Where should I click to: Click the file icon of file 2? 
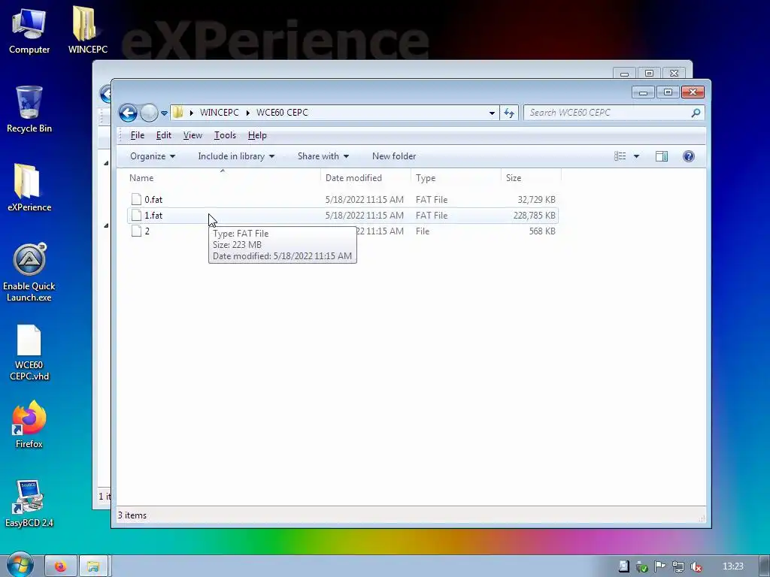click(x=137, y=231)
